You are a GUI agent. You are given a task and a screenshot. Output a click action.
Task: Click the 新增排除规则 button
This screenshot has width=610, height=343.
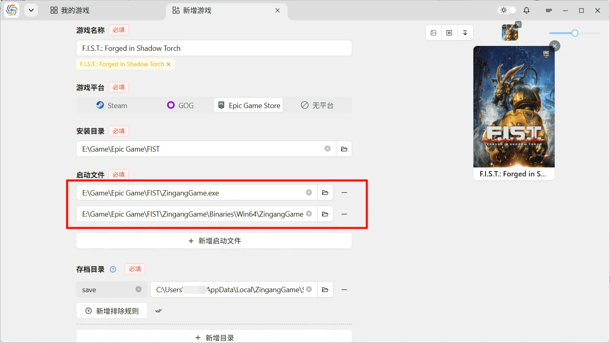[x=112, y=311]
